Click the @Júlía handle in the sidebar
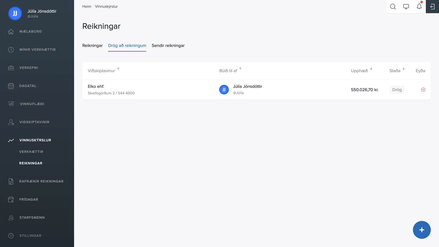439x247 pixels. click(x=33, y=16)
